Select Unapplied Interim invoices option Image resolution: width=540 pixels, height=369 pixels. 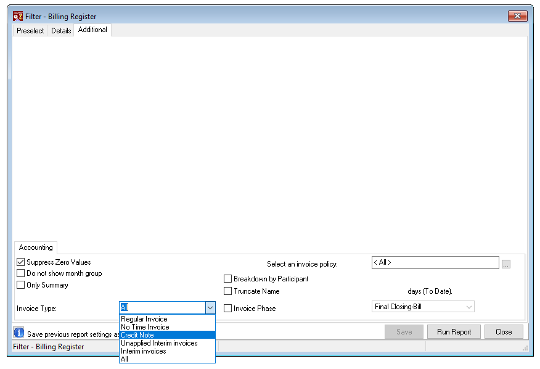tap(168, 343)
